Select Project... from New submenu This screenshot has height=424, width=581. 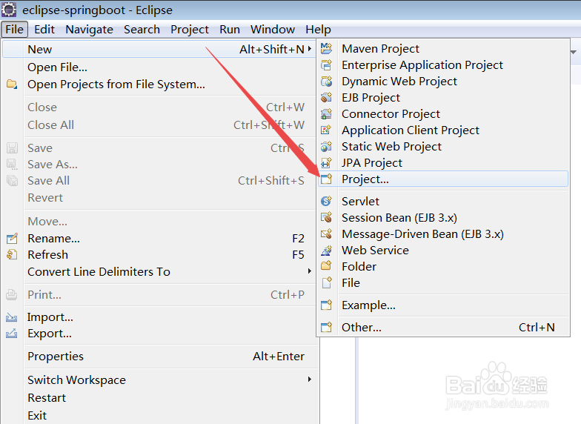pos(365,179)
